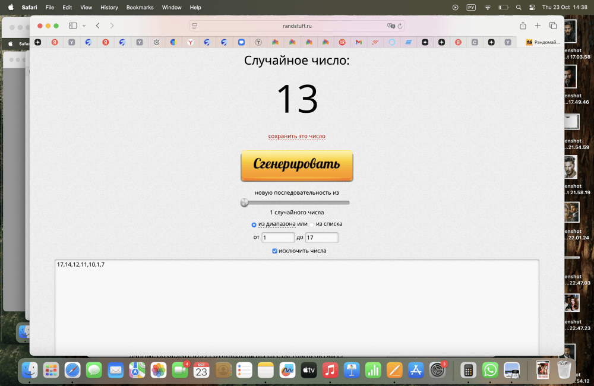The height and width of the screenshot is (386, 594).
Task: Open the History menu
Action: click(109, 8)
